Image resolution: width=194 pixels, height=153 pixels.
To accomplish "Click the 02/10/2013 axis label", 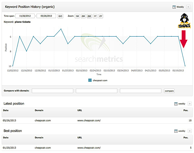I will pos(82,71).
